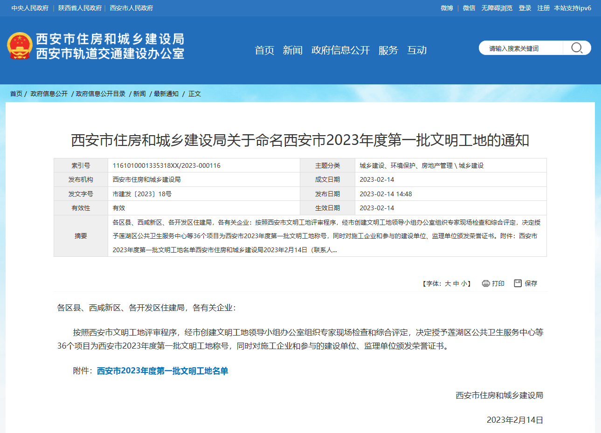601x433 pixels.
Task: Click the 注册 link
Action: click(x=543, y=8)
